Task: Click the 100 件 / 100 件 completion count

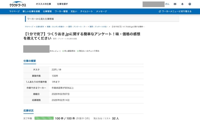Action: [65, 118]
